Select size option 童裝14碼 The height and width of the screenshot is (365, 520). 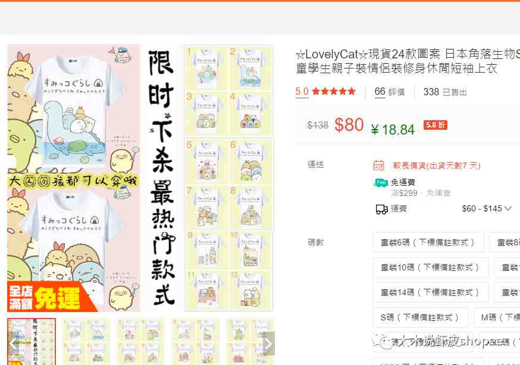pos(430,292)
